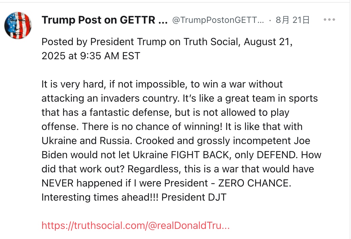The height and width of the screenshot is (239, 351).
Task: Open the truthsocial.com link
Action: [x=136, y=226]
